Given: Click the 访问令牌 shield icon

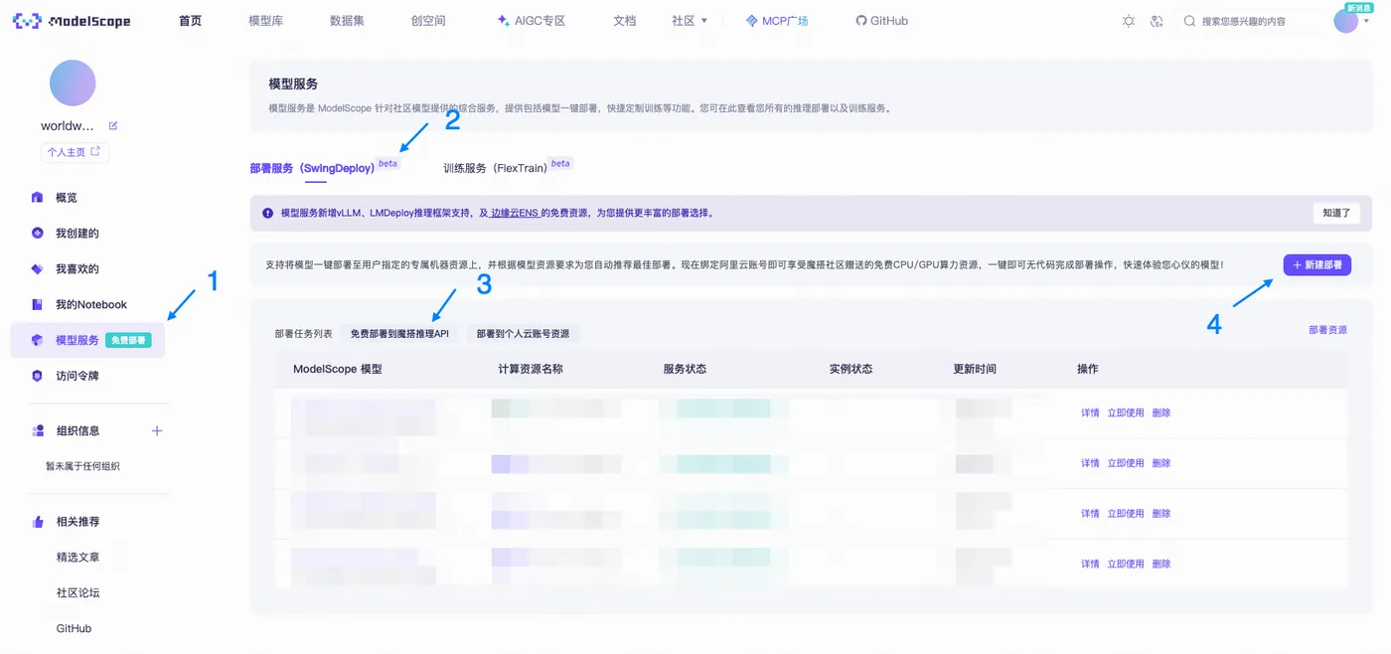Looking at the screenshot, I should point(38,376).
